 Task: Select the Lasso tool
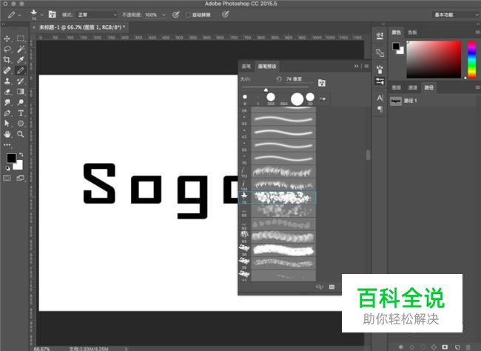(x=7, y=49)
